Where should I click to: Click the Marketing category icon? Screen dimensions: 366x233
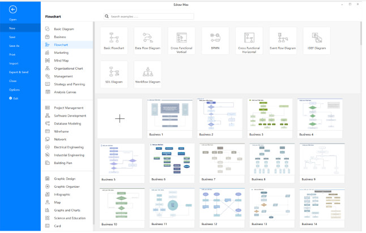tap(48, 53)
